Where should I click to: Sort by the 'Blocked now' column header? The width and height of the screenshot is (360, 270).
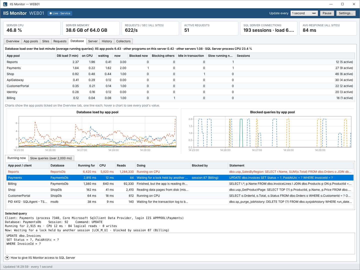139,56
